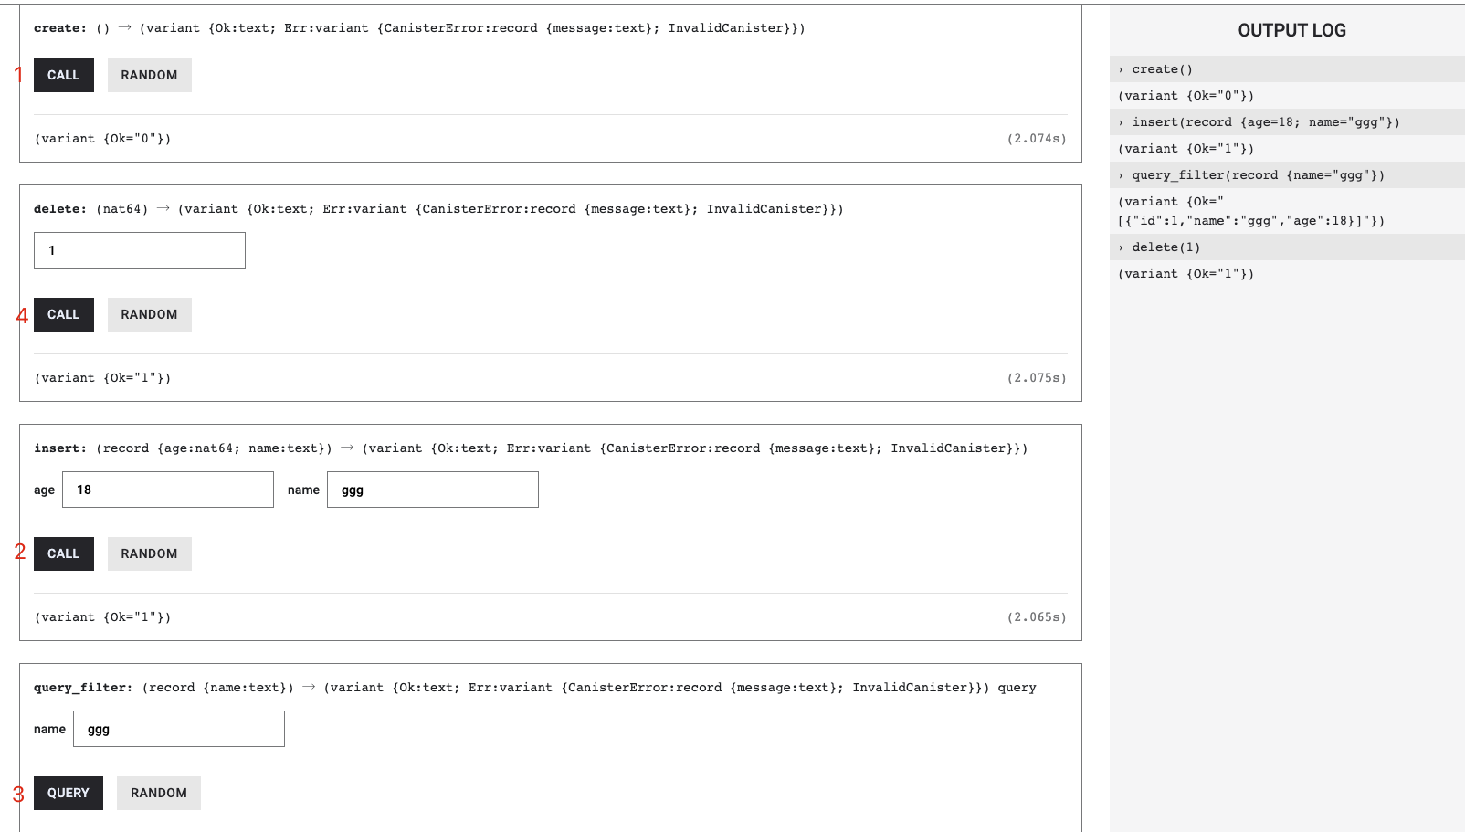The width and height of the screenshot is (1465, 832).
Task: Click the insert result variant text
Action: [102, 617]
